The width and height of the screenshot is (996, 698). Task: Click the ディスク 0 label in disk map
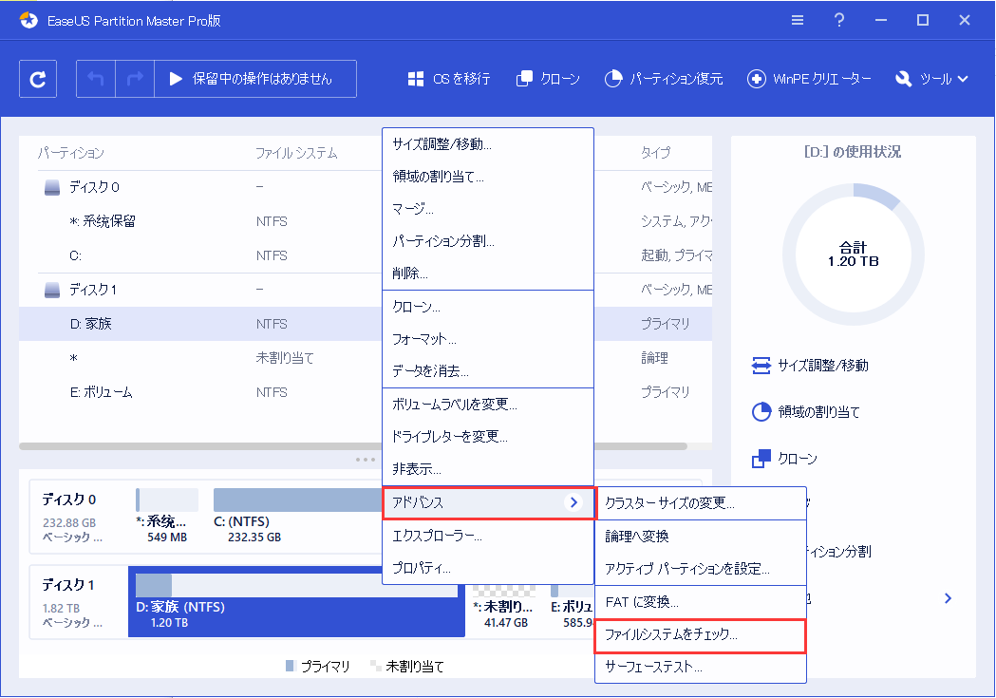[68, 500]
